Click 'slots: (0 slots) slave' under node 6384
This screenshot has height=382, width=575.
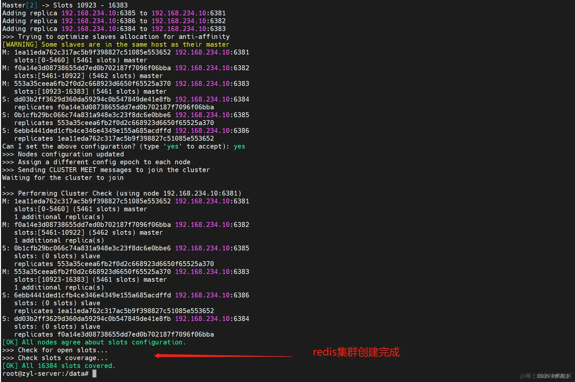click(x=57, y=326)
